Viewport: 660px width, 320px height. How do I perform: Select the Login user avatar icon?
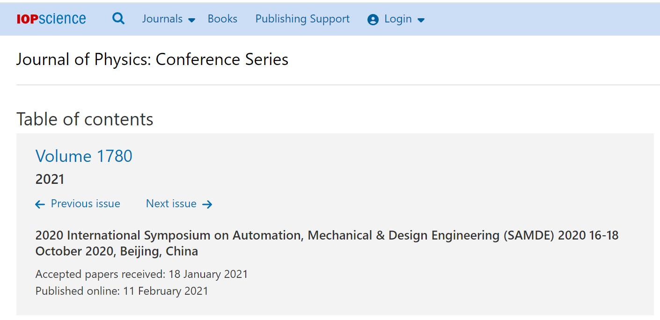pos(373,20)
